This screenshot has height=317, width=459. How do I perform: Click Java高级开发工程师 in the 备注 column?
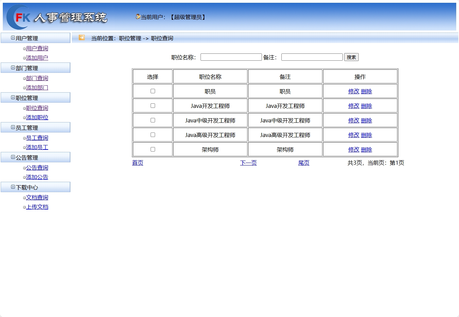pos(285,135)
